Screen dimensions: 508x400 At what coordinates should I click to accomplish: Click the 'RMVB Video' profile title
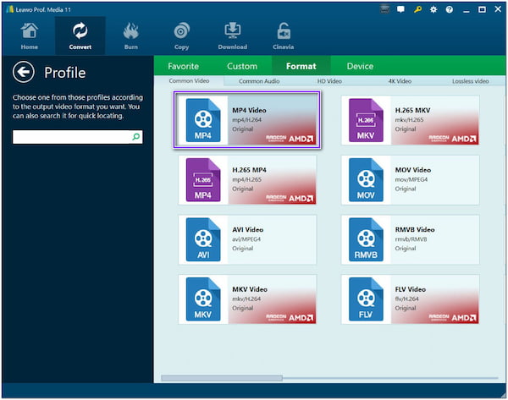point(415,230)
